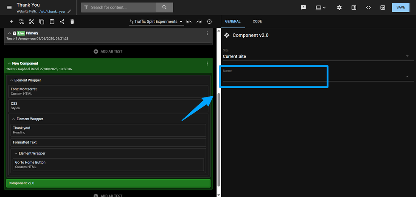
Task: Switch to the GENERAL tab
Action: coord(233,22)
